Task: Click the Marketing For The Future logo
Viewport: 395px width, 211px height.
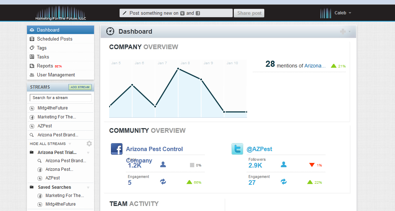Action: point(61,13)
